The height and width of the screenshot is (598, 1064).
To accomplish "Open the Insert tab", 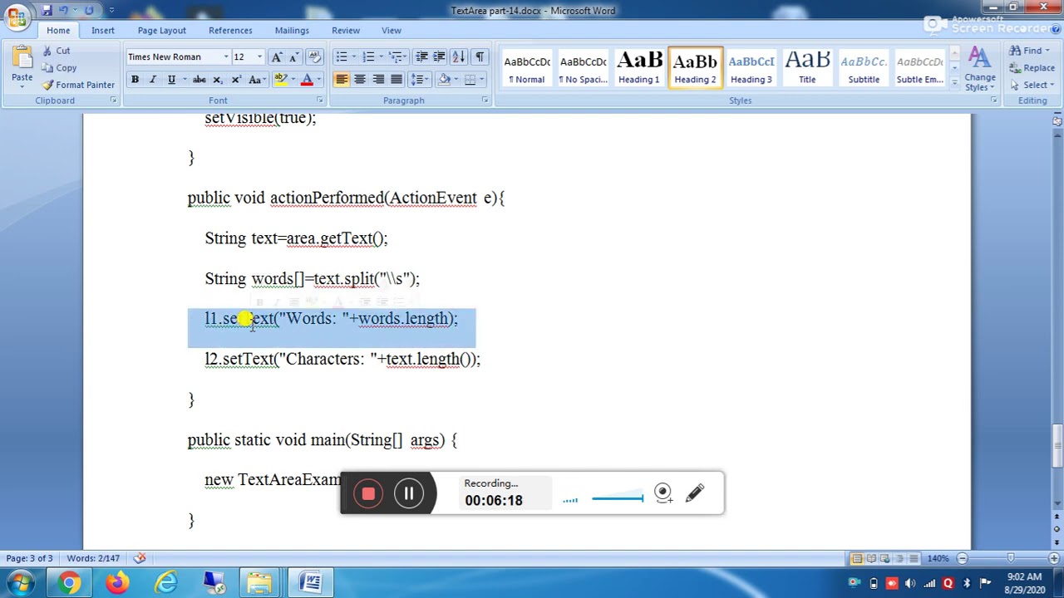I will pos(103,31).
